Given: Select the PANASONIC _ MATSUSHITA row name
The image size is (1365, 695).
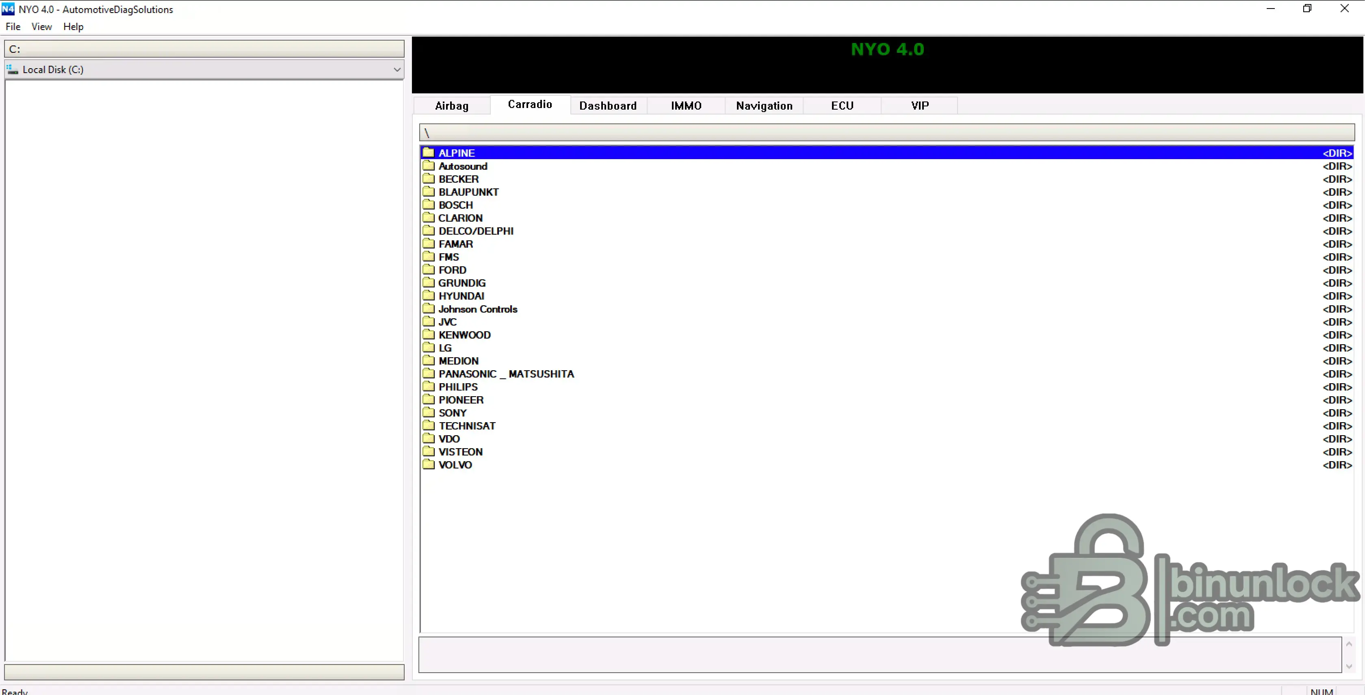Looking at the screenshot, I should tap(506, 374).
